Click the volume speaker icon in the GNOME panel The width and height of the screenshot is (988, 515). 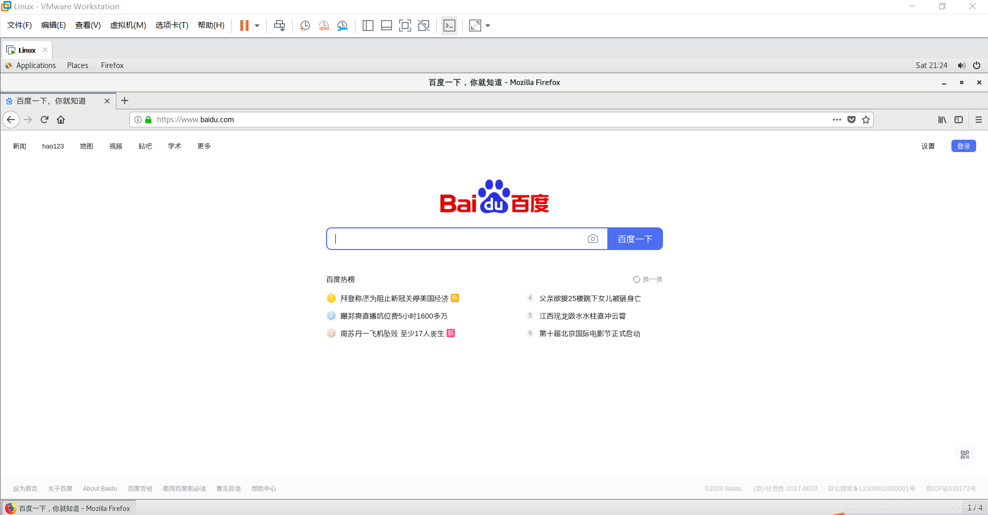point(961,65)
